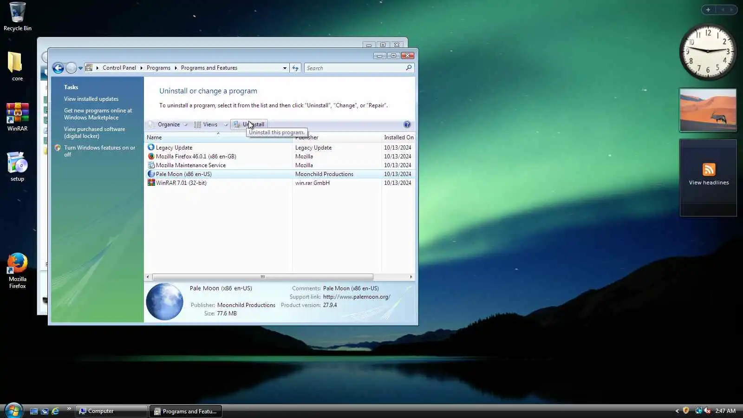743x418 pixels.
Task: Select Mozilla Firefox 46.0.1 (x86 en-GB) entry
Action: pyautogui.click(x=196, y=157)
